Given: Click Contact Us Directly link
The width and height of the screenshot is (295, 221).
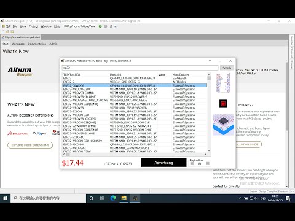Looking at the screenshot, I should tap(226, 187).
